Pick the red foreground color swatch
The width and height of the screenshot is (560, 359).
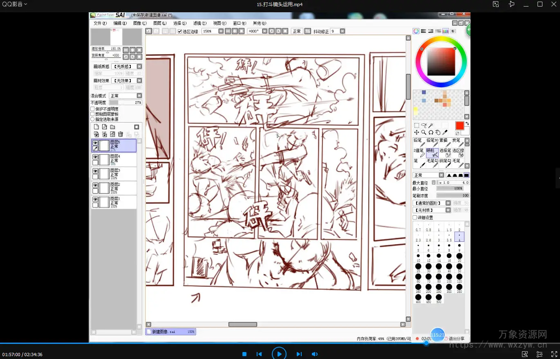coord(459,126)
